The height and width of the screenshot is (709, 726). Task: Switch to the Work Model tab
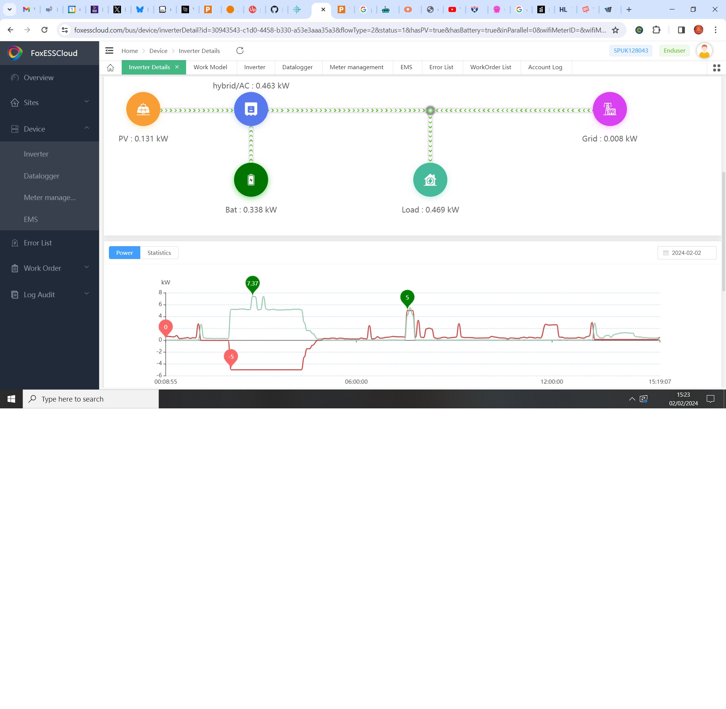point(210,67)
